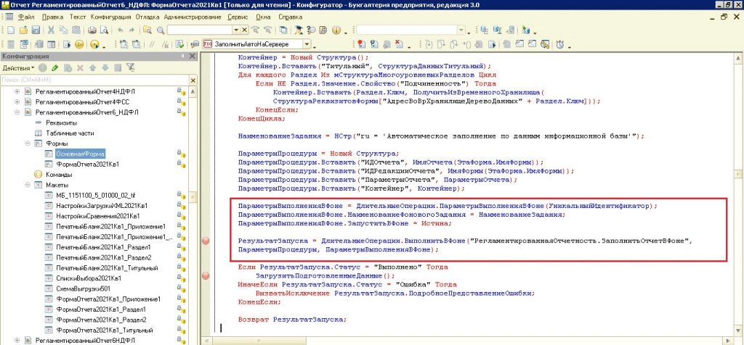Collapse the РегламентированныйОтчет6_НДФЛ tree node

17,112
